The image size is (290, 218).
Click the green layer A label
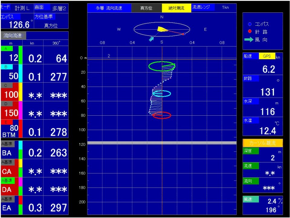7,49
